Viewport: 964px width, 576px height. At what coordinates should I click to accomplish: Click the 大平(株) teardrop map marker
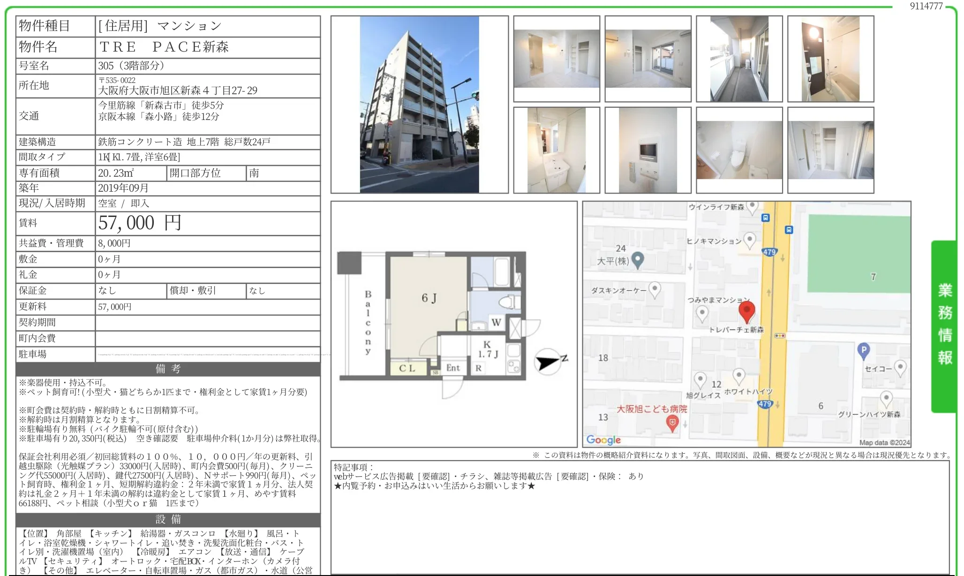(x=637, y=260)
